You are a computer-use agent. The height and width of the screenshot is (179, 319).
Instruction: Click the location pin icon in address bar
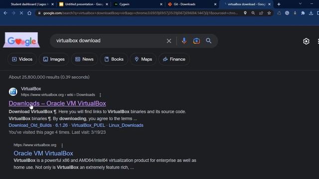(x=245, y=13)
